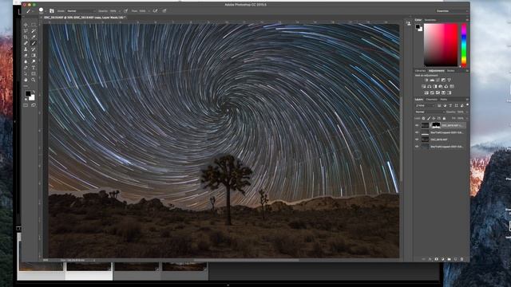Toggle Quick Mask mode in toolbox
Image resolution: width=511 pixels, height=287 pixels.
pos(26,105)
